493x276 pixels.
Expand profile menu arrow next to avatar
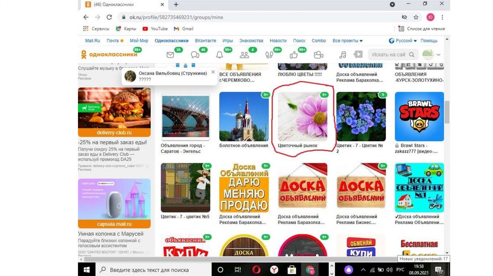(439, 55)
